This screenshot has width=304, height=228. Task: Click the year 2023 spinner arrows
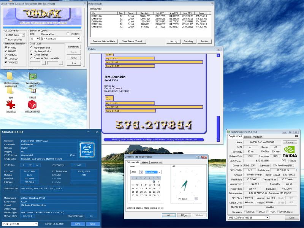click(x=141, y=172)
